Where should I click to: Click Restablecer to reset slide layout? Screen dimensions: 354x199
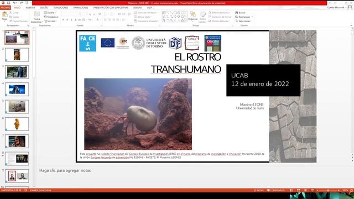click(x=51, y=17)
